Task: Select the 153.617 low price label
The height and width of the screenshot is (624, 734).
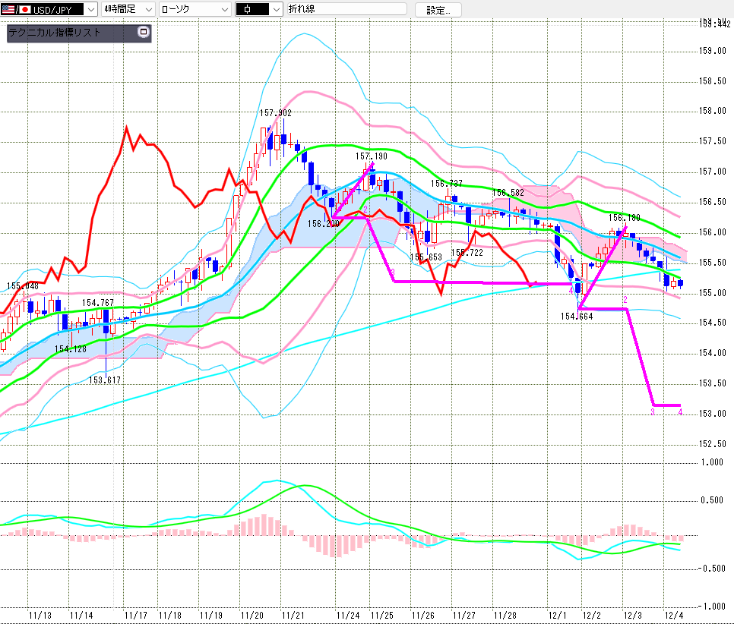Action: coord(105,380)
